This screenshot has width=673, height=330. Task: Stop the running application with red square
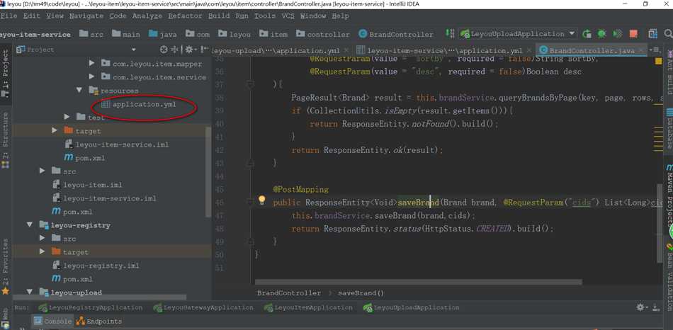(633, 34)
